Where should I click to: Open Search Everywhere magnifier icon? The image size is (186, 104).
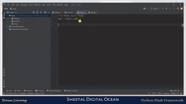pos(178,9)
